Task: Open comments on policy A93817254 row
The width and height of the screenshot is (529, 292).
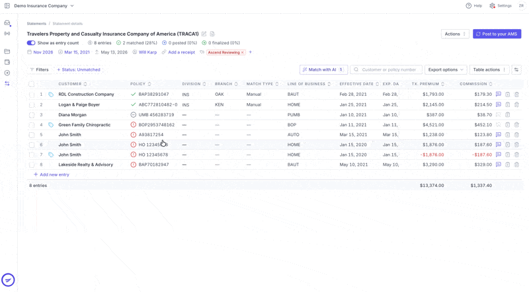Action: coord(499,135)
